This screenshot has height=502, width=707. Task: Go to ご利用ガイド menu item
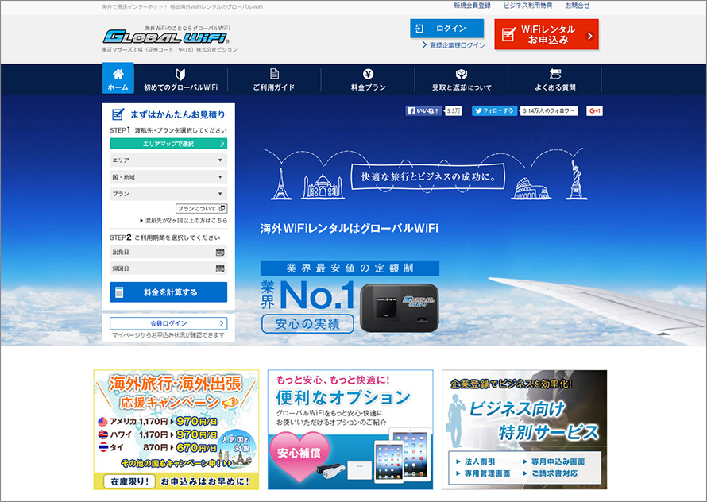tap(274, 79)
